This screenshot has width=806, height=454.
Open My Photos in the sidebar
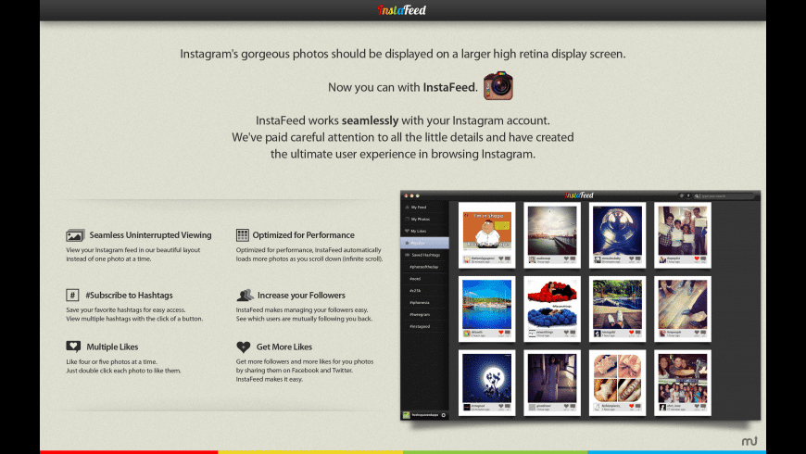[x=424, y=219]
